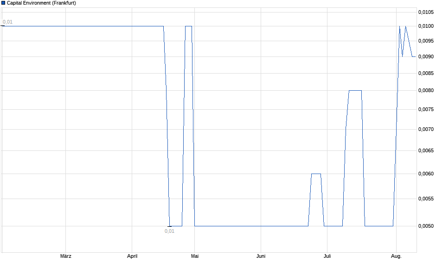Click the high marker label 0,01 at chart start
Image resolution: width=436 pixels, height=268 pixels.
coord(7,22)
